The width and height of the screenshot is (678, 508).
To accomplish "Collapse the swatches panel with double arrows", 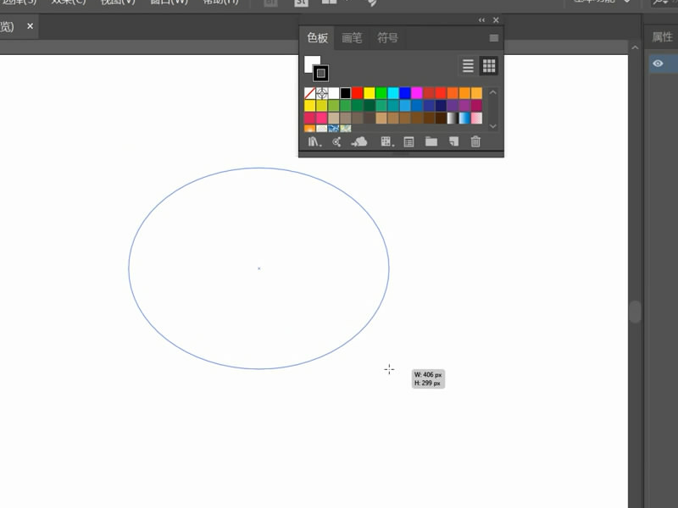I will pyautogui.click(x=481, y=19).
